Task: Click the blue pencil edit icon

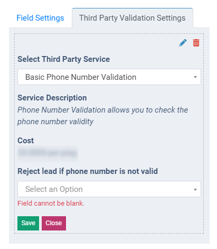Action: click(183, 43)
